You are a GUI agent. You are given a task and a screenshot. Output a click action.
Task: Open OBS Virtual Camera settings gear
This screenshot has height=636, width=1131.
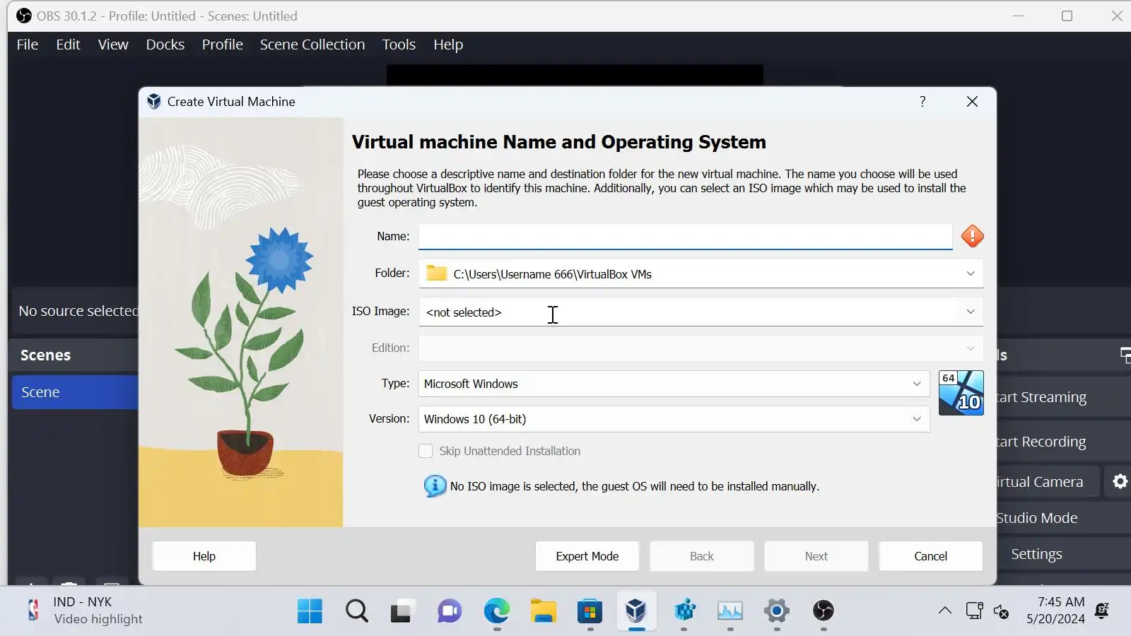pyautogui.click(x=1120, y=481)
